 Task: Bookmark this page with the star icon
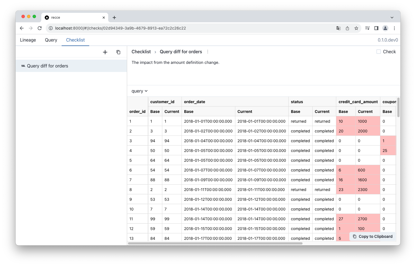[356, 28]
